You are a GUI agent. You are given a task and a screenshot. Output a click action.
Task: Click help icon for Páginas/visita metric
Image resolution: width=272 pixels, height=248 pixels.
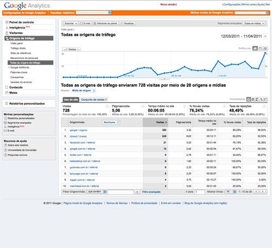(x=143, y=107)
